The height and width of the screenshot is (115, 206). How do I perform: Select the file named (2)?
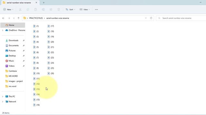[x=36, y=31]
